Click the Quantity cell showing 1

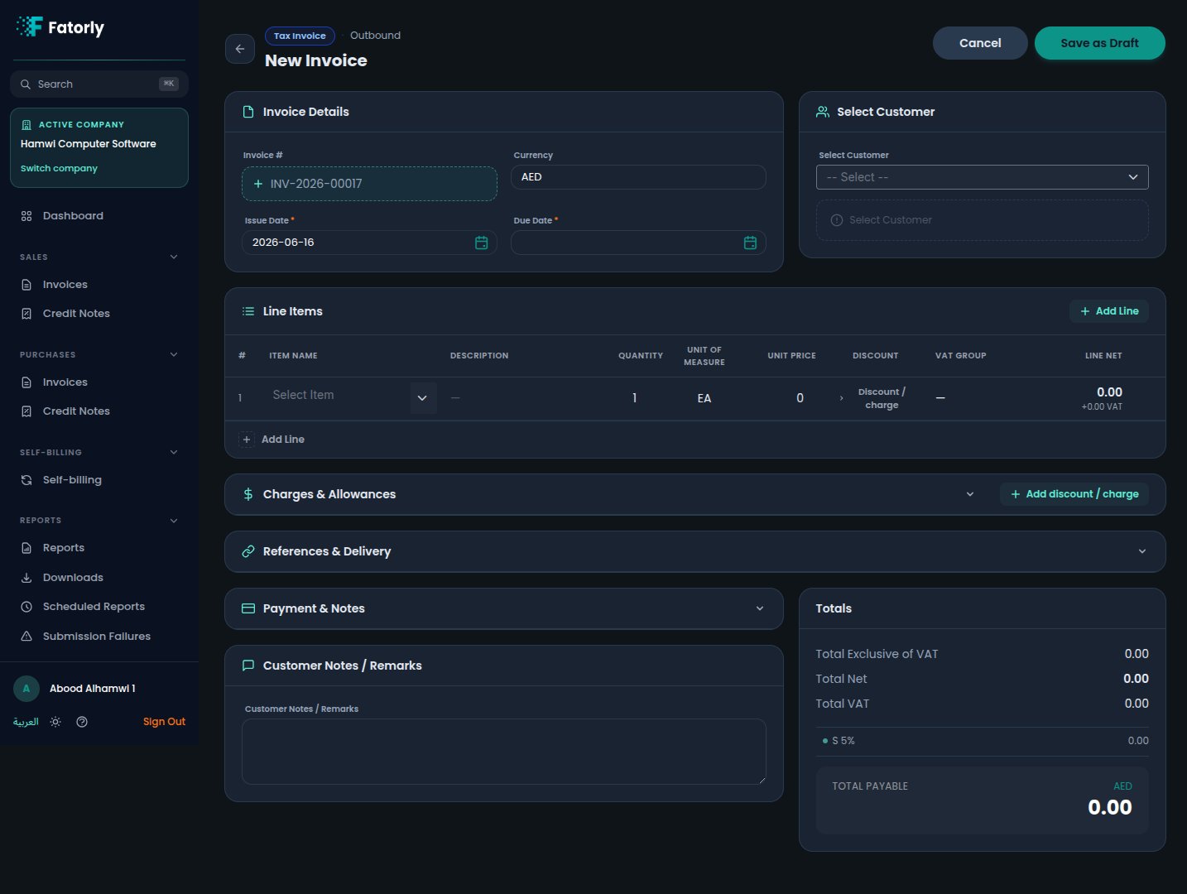click(x=635, y=398)
